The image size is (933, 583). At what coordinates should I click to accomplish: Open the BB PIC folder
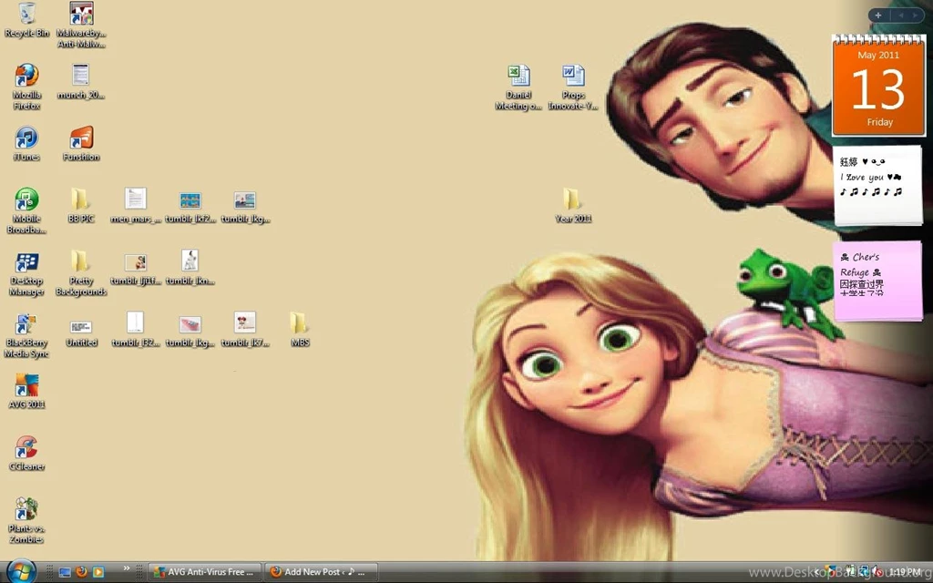tap(81, 205)
